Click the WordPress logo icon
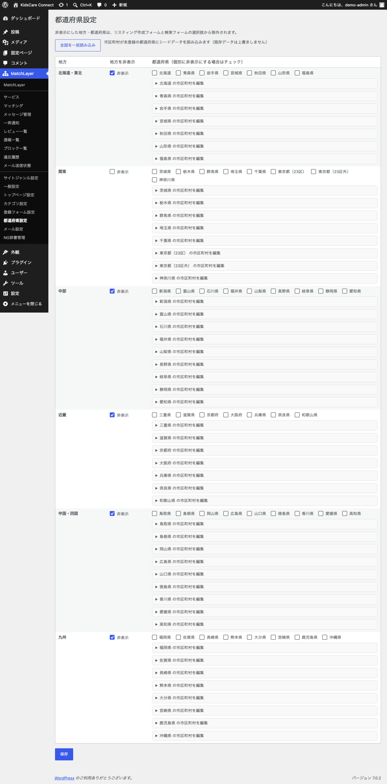Image resolution: width=387 pixels, height=784 pixels. [x=5, y=5]
